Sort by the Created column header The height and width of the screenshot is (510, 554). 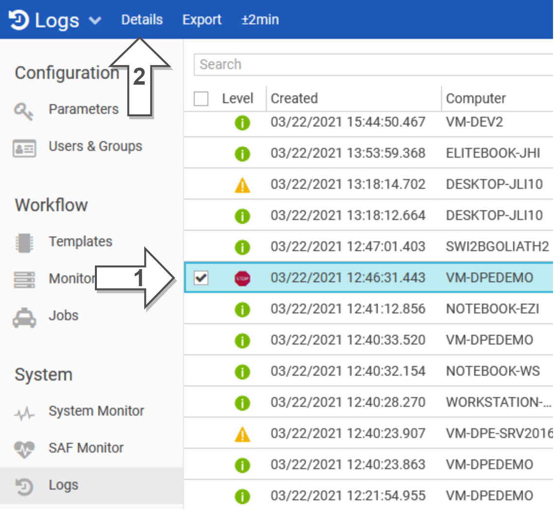click(x=294, y=99)
